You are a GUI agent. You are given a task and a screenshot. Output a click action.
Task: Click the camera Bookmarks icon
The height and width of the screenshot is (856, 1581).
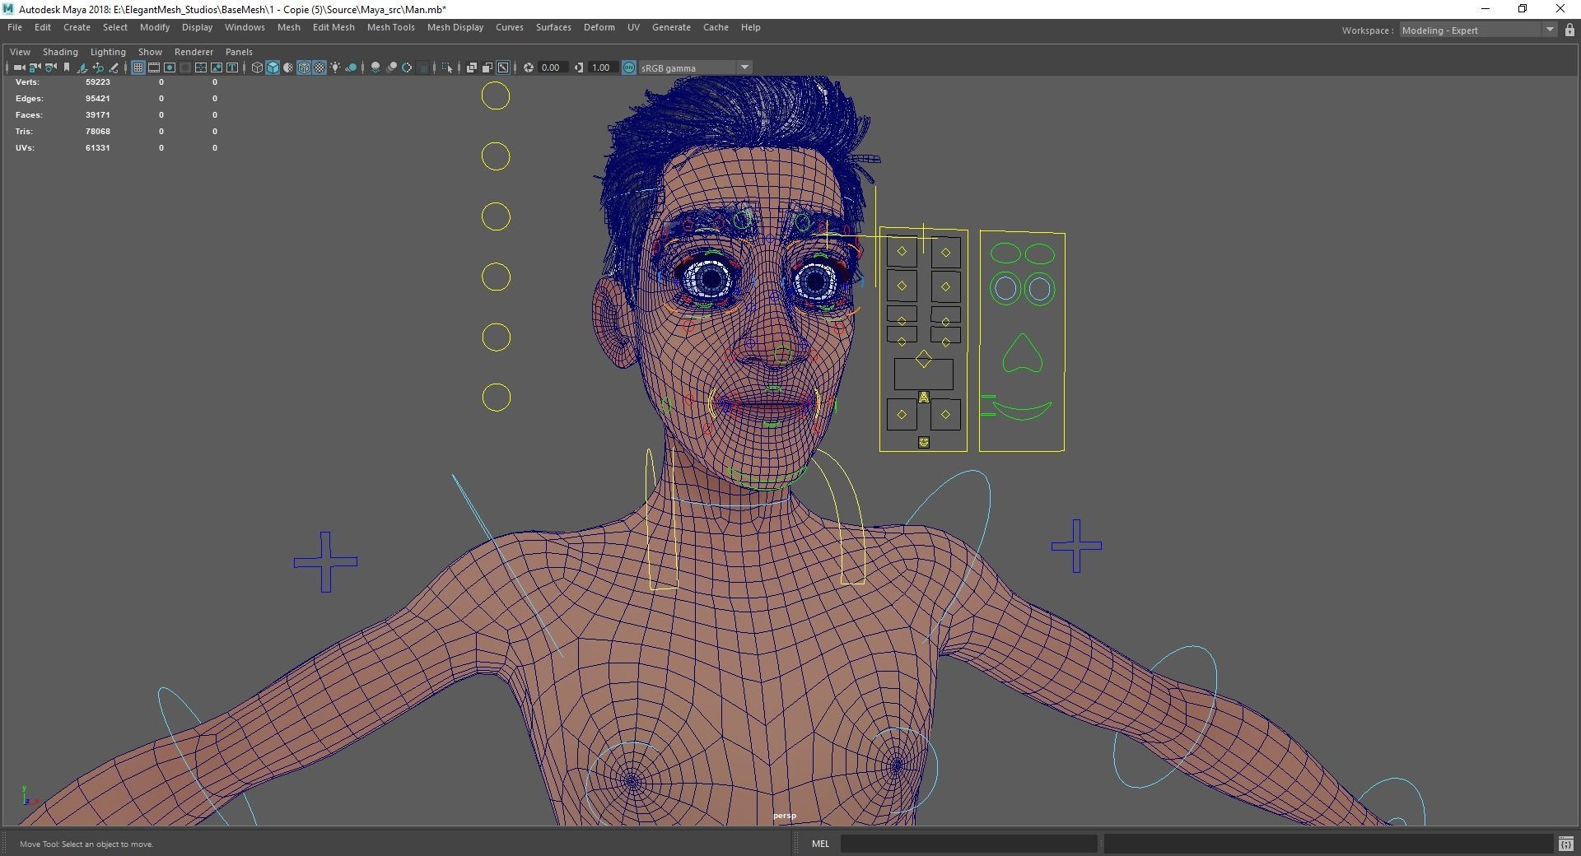[67, 67]
